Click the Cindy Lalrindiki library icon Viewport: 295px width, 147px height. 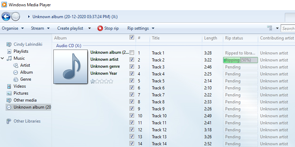[9, 44]
